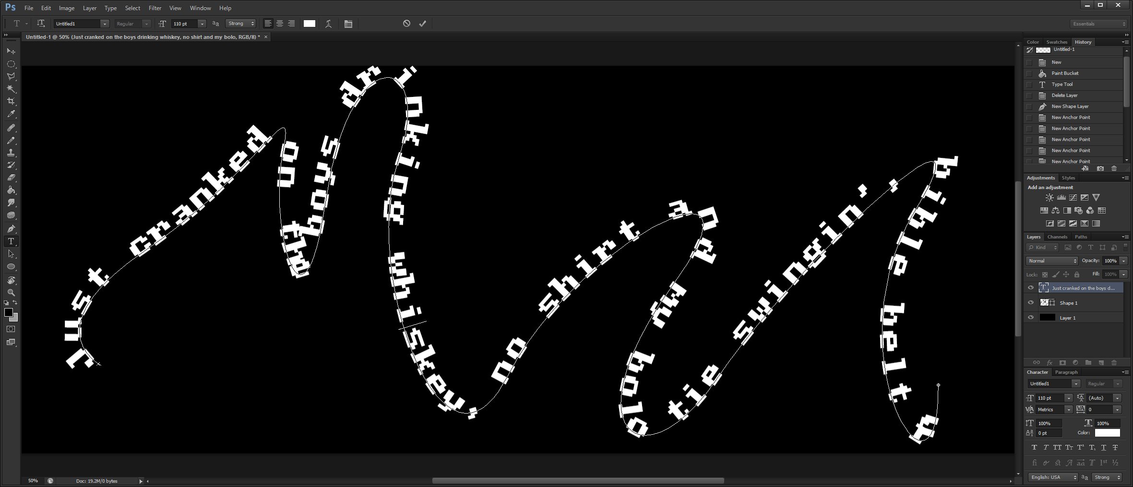
Task: Select the Delete Layer history state
Action: click(1064, 95)
